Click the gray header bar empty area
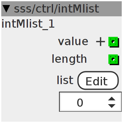This screenshot has width=123, height=123. point(110,9)
